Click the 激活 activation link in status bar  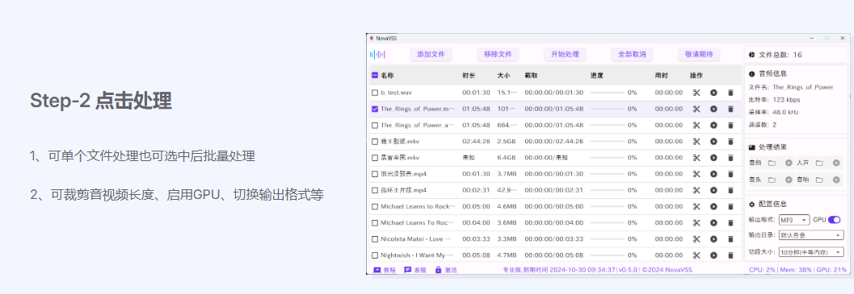click(446, 270)
